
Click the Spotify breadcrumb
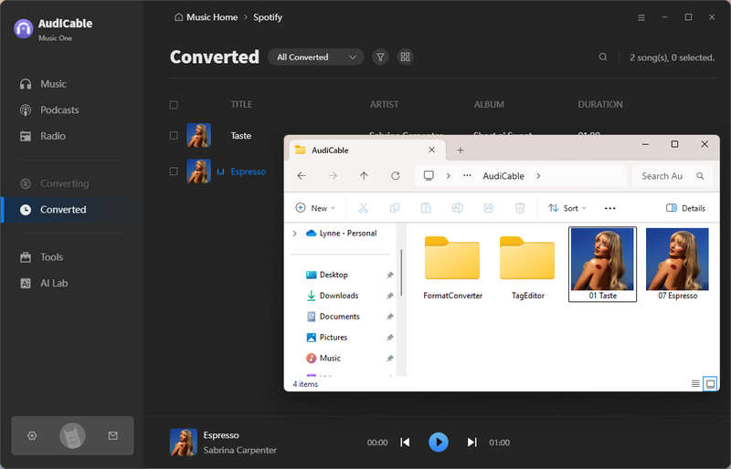click(268, 17)
